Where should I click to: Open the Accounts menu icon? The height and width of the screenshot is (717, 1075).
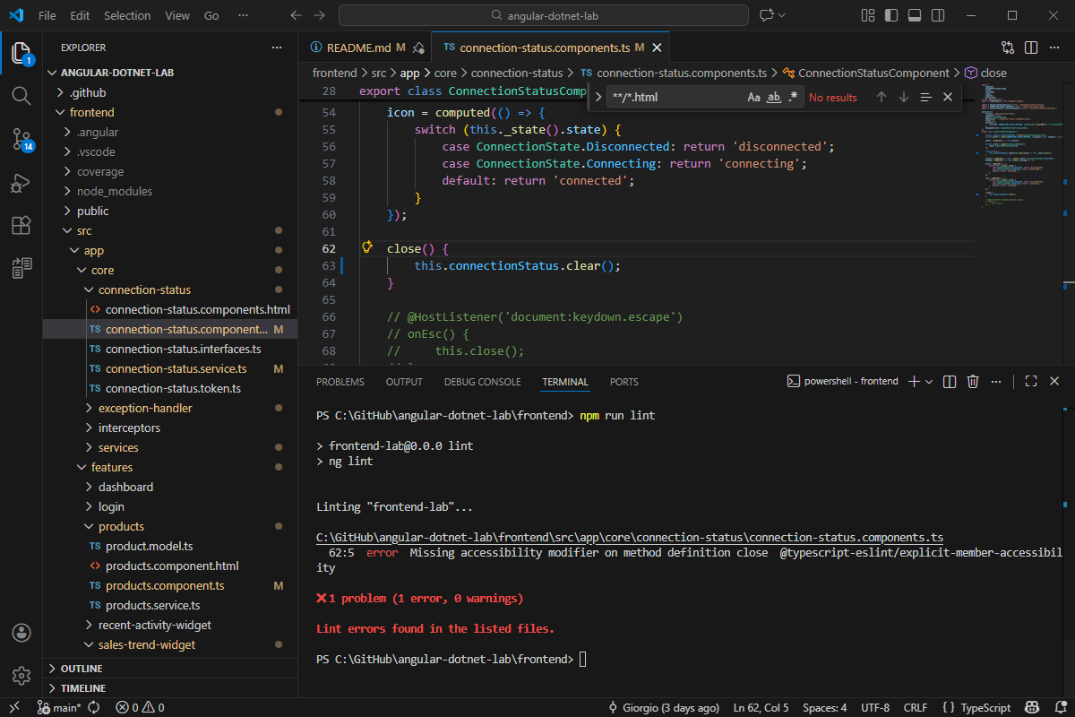pyautogui.click(x=21, y=633)
